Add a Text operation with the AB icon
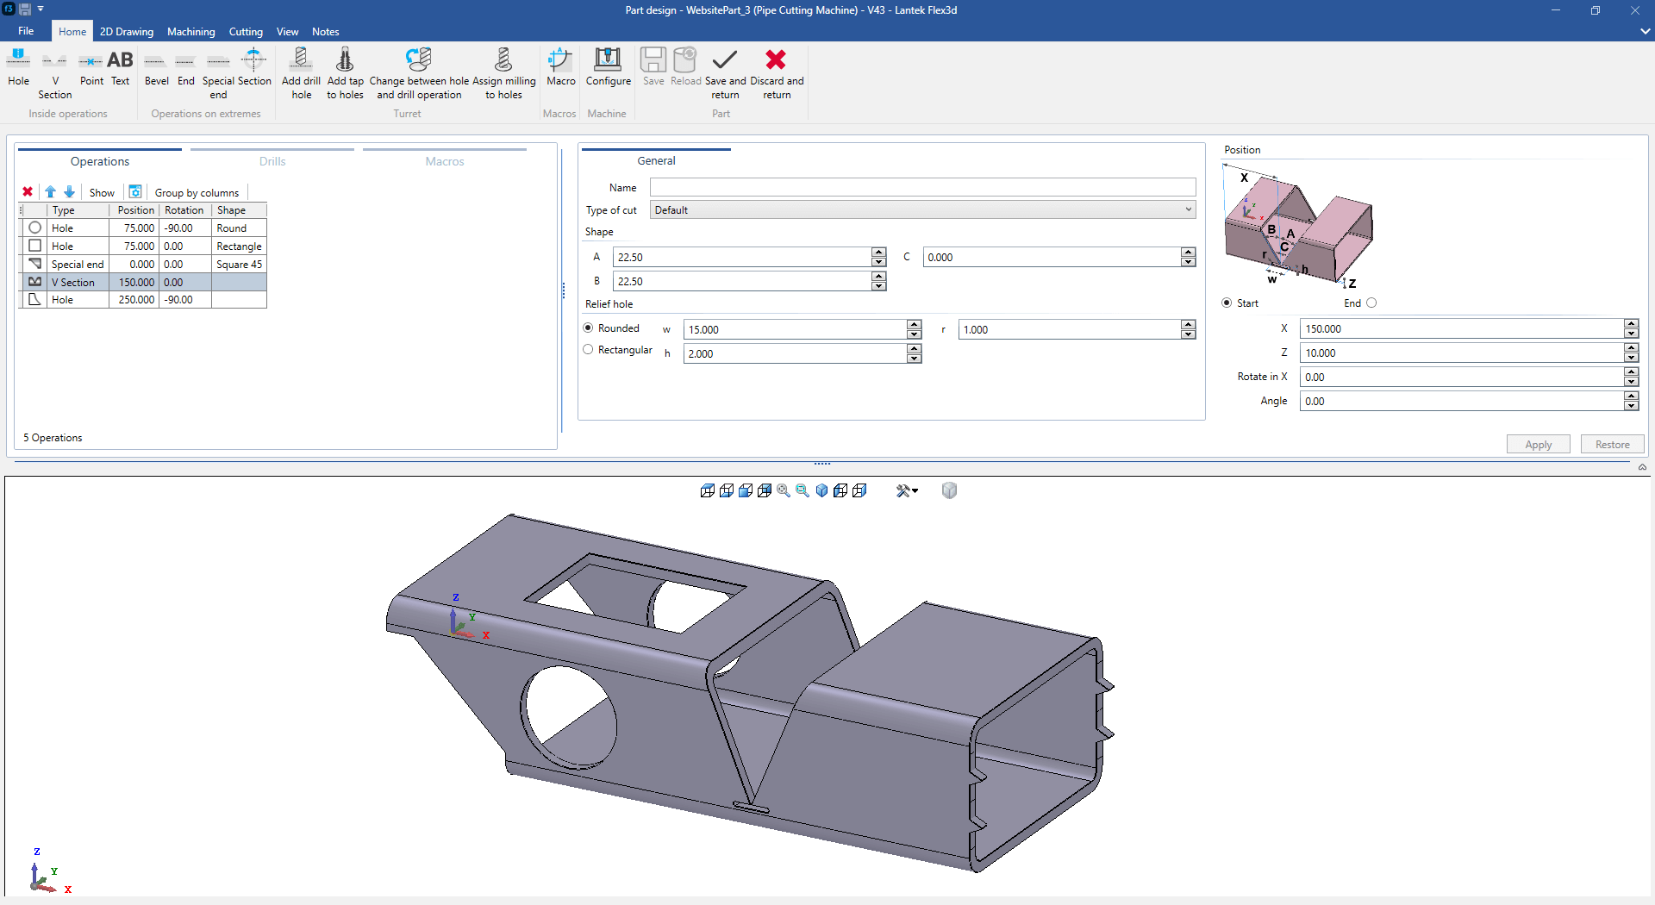 coord(121,69)
